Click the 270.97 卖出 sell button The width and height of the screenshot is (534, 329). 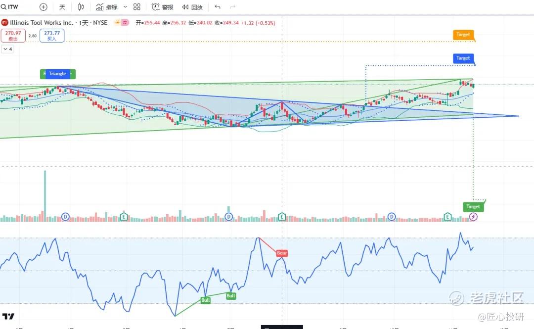pos(13,36)
